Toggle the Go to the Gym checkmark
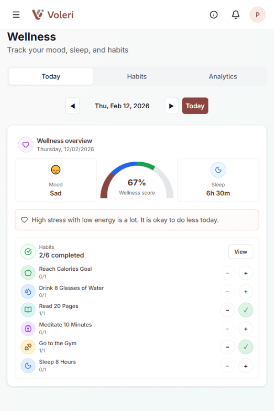This screenshot has height=411, width=274. (246, 347)
